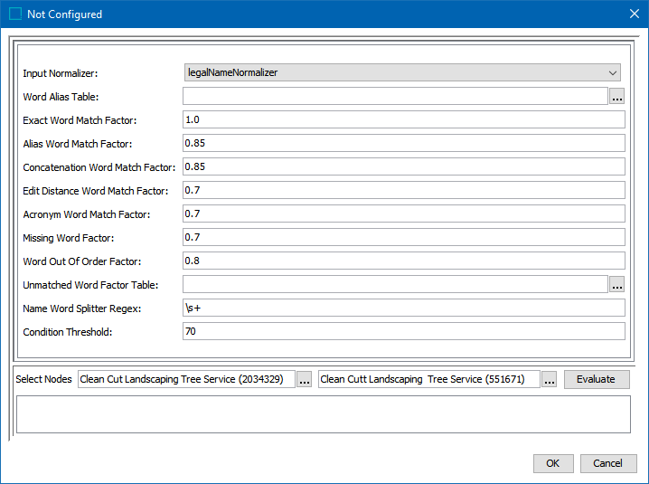Click Concatenation Word Match Factor input
The width and height of the screenshot is (649, 484).
coord(403,166)
